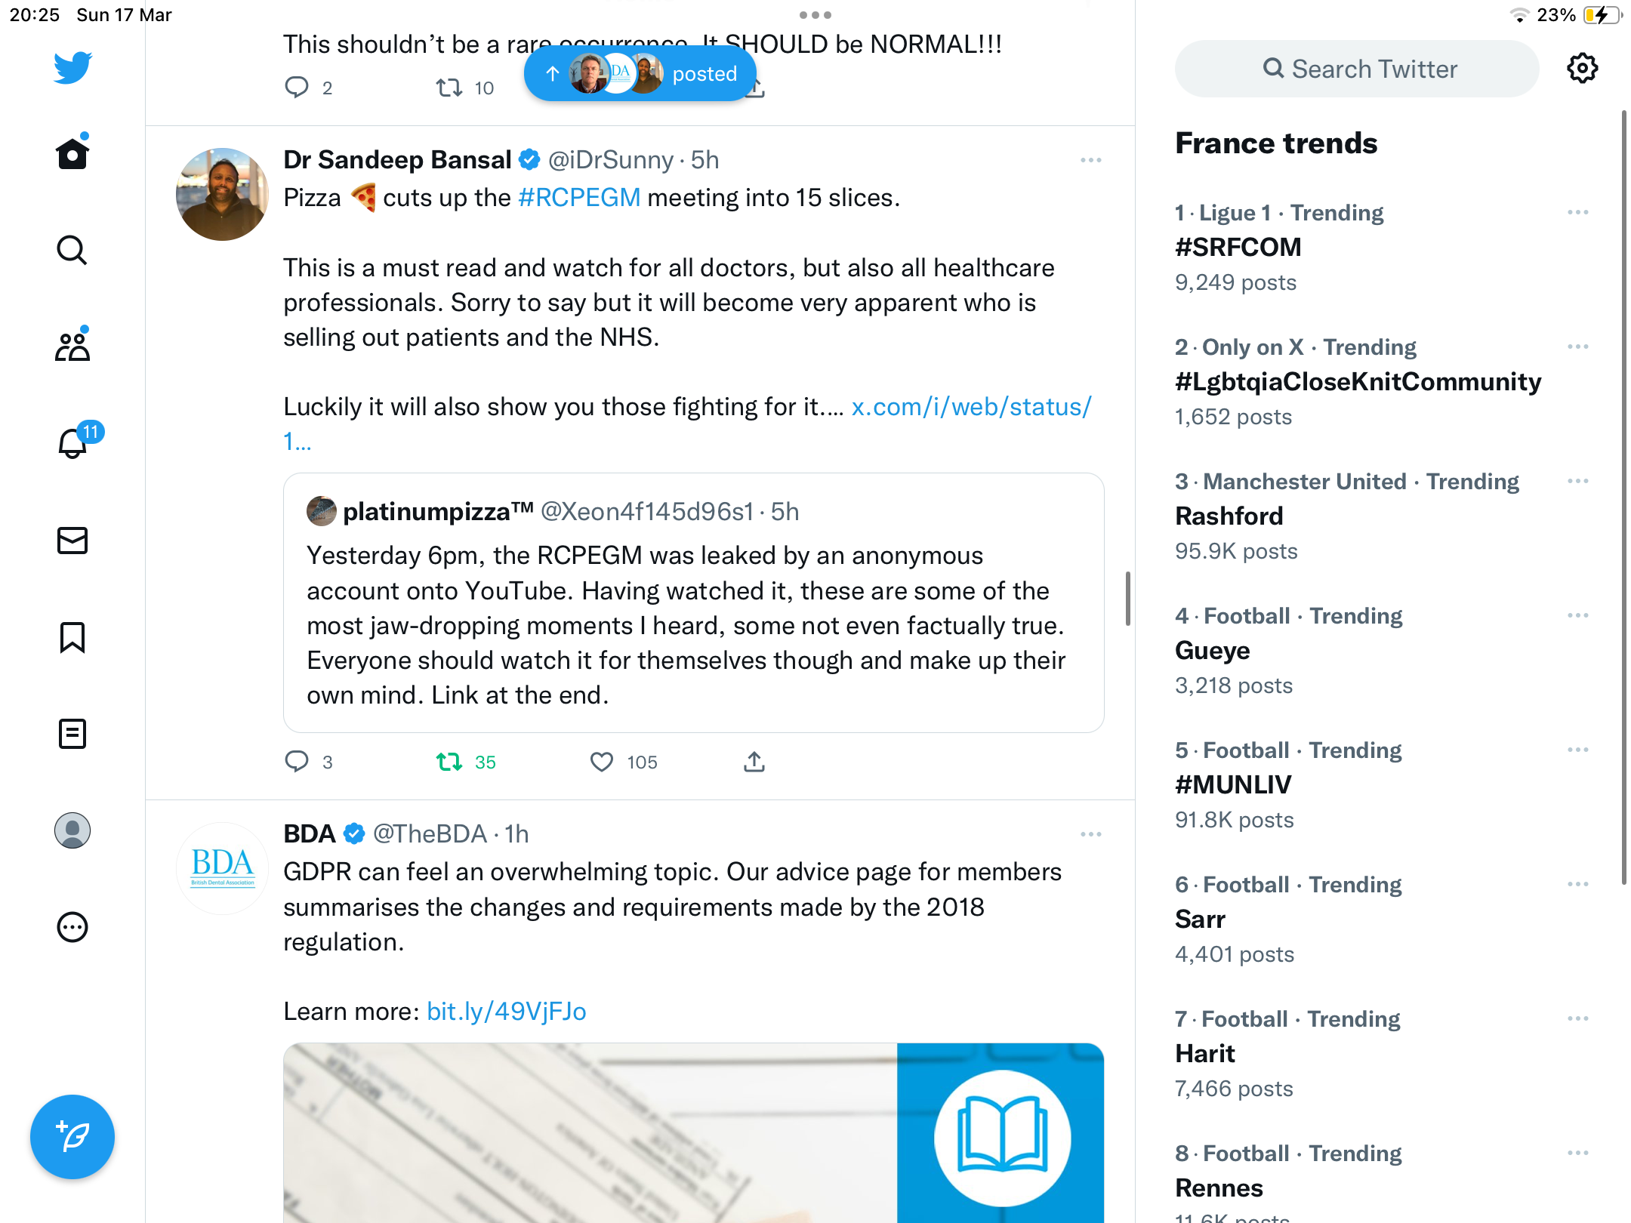Image resolution: width=1631 pixels, height=1223 pixels.
Task: Follow the bit.ly/49VjFJo link
Action: click(507, 1012)
